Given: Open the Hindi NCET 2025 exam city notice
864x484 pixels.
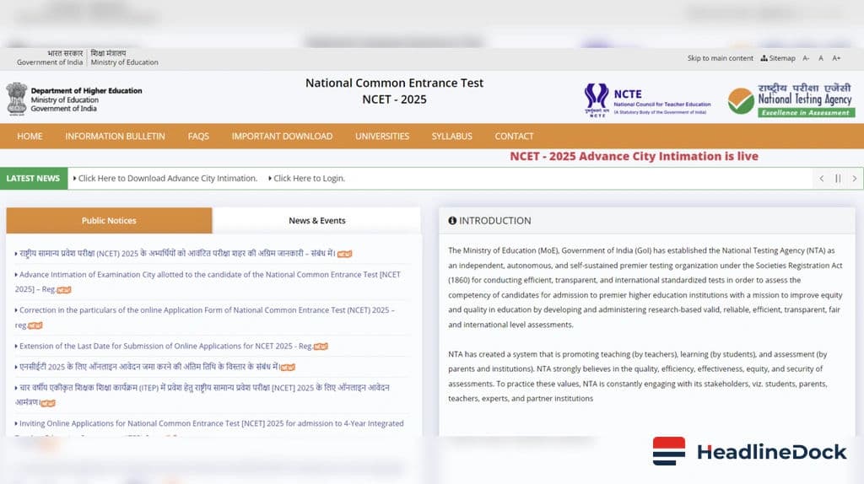Looking at the screenshot, I should 177,253.
